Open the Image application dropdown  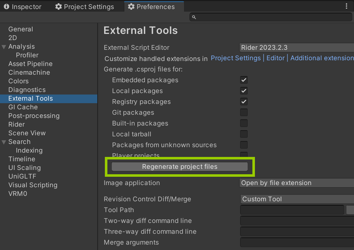[297, 183]
